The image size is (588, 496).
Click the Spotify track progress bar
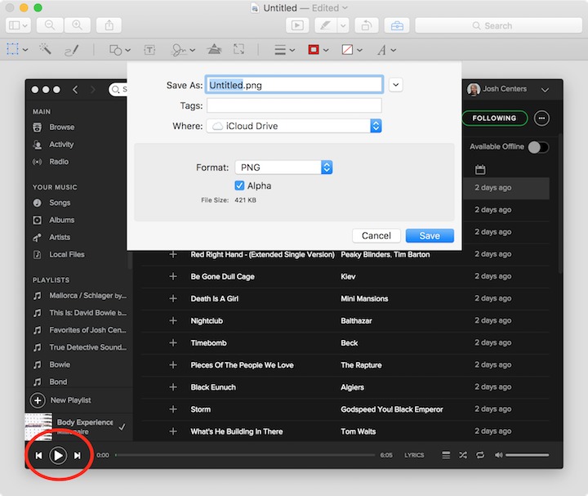point(245,455)
